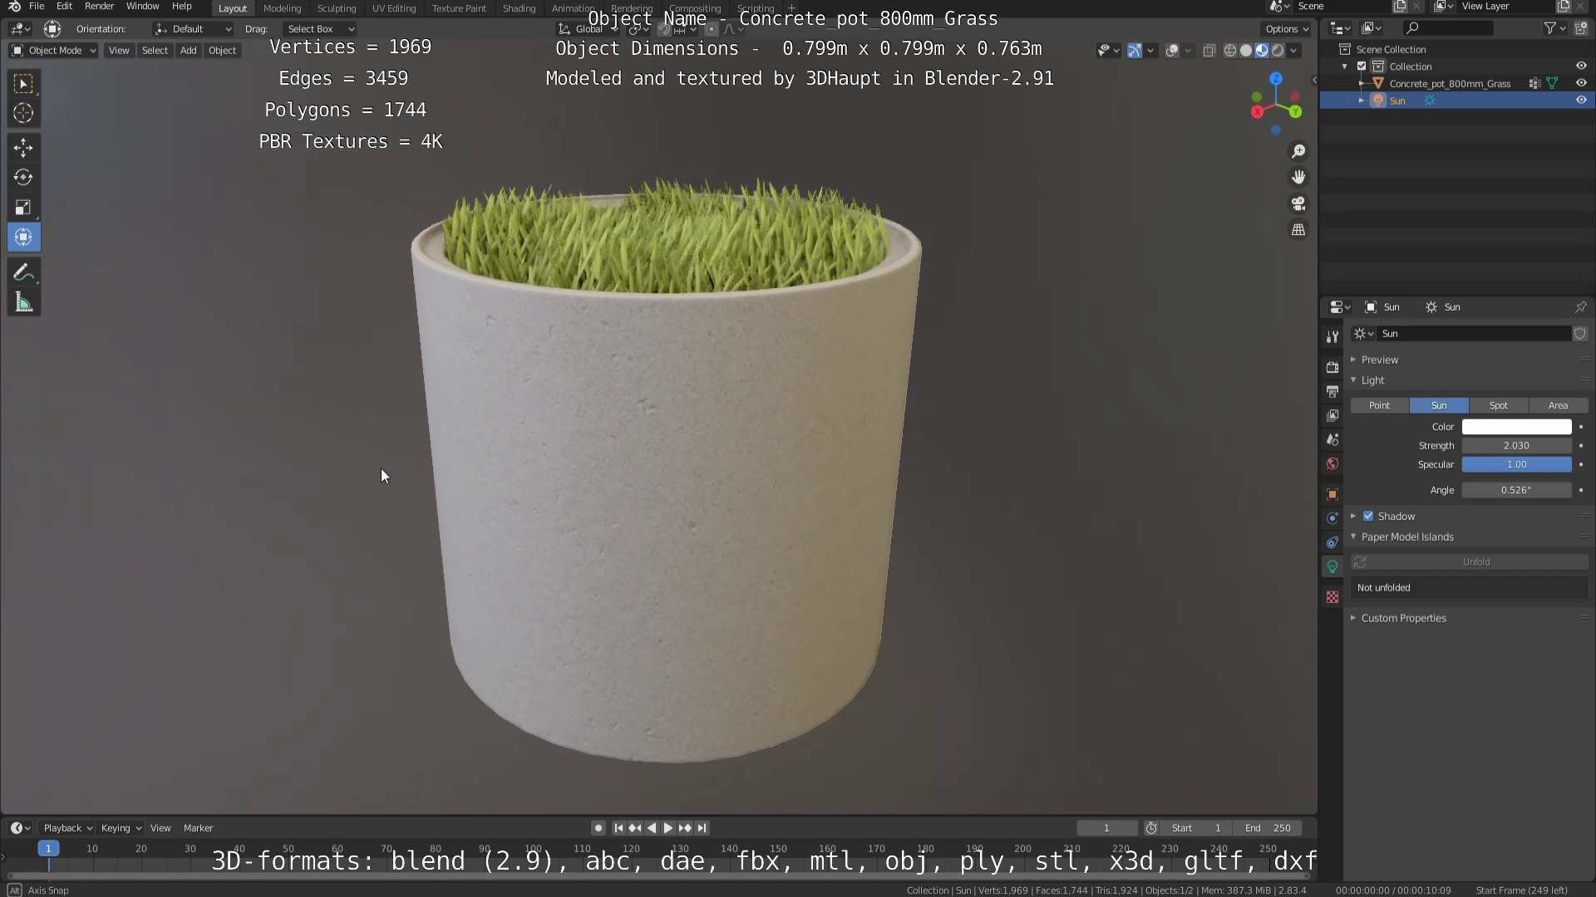Viewport: 1596px width, 897px height.
Task: Open the Tool properties tab
Action: point(1332,336)
